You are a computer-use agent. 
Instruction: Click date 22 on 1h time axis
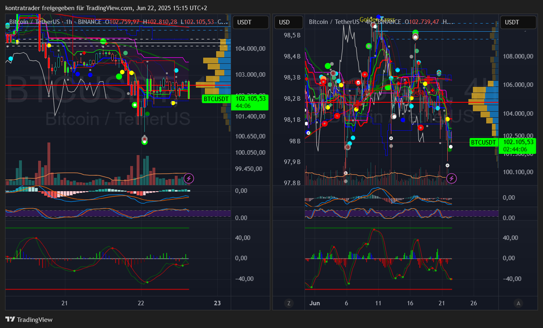(141, 303)
